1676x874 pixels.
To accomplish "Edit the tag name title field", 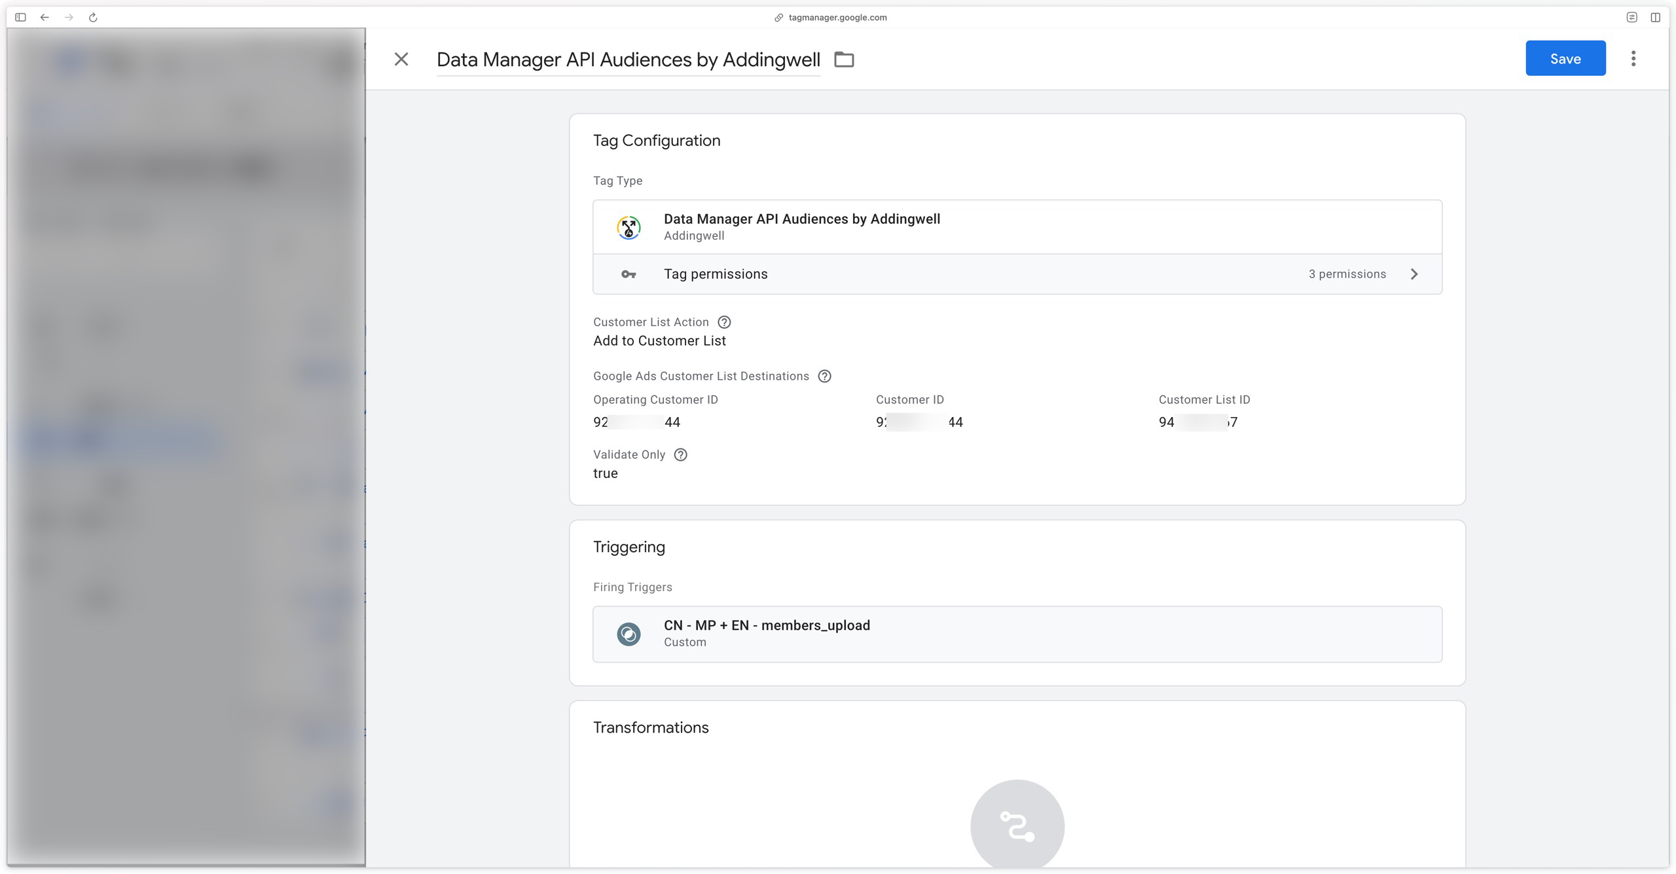I will (628, 60).
